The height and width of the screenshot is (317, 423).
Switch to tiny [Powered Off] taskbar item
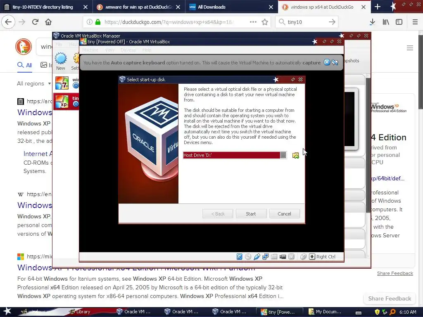[x=279, y=312]
